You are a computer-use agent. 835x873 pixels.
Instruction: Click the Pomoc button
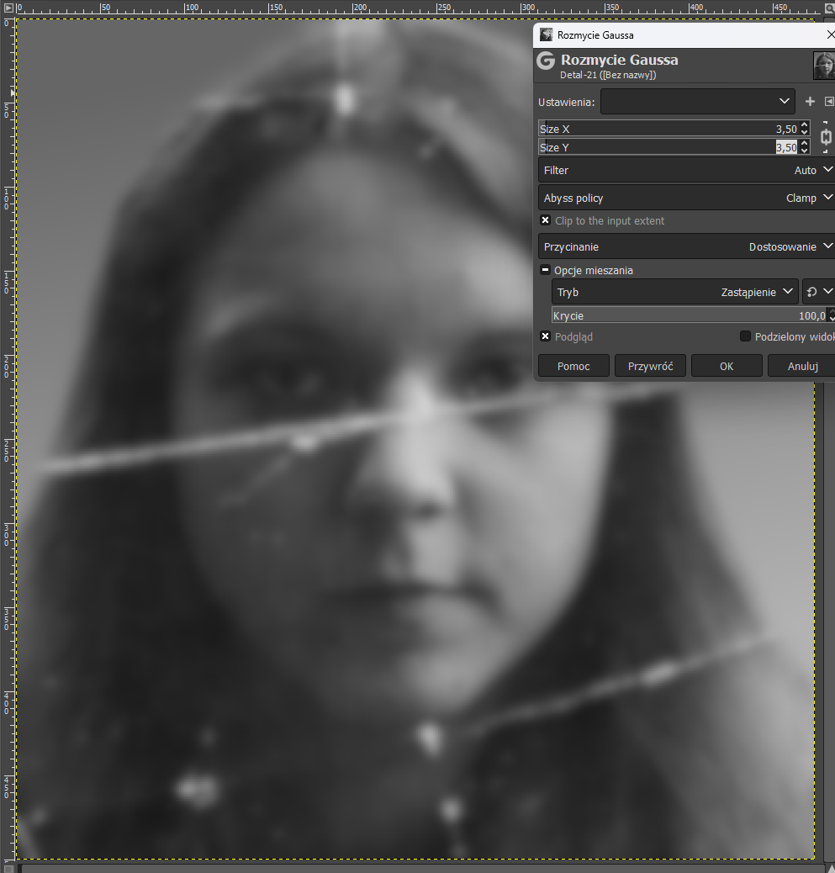pos(573,366)
